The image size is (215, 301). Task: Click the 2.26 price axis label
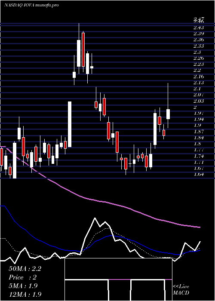click(199, 58)
